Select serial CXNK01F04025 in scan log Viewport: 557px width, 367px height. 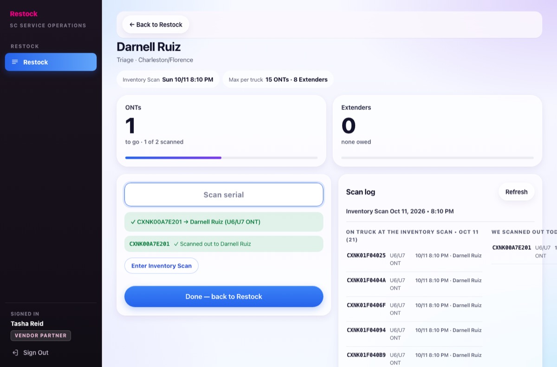coord(366,256)
